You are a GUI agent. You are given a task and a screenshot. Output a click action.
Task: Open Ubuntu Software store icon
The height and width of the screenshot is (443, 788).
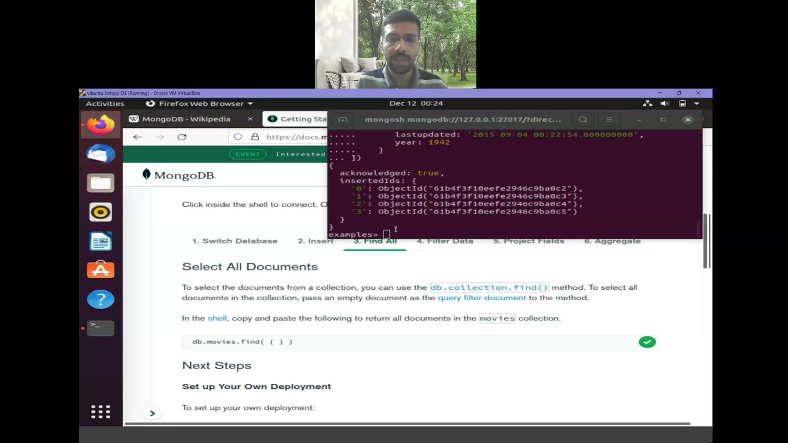(100, 269)
